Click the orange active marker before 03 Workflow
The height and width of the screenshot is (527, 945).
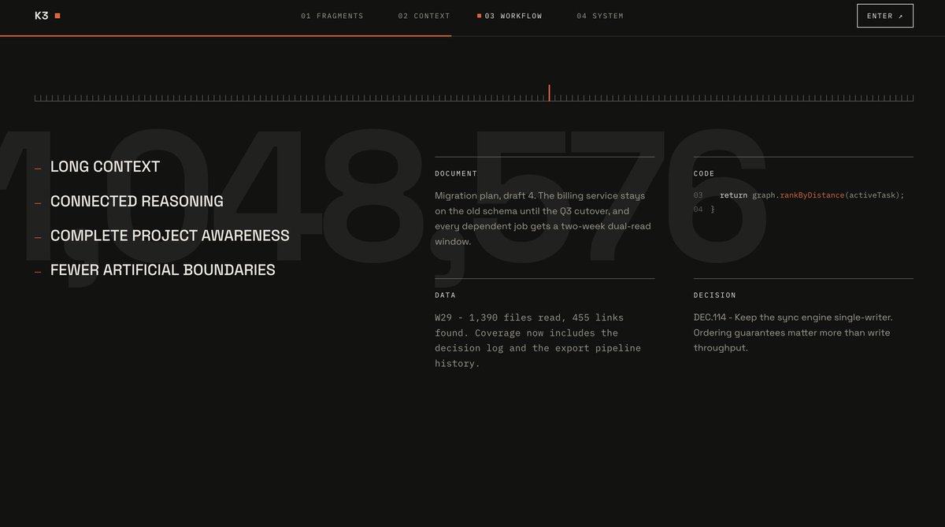click(x=479, y=16)
